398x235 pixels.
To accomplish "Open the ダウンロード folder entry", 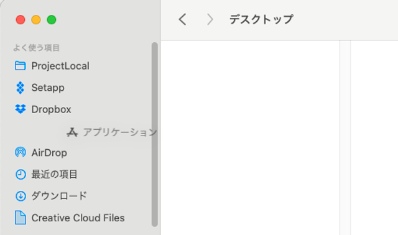I will tap(59, 196).
